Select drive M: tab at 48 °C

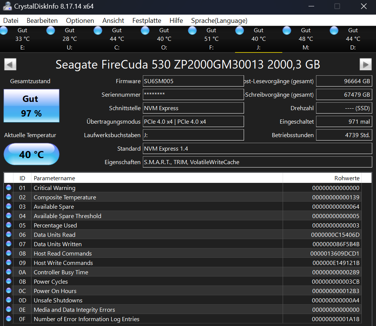[306, 39]
